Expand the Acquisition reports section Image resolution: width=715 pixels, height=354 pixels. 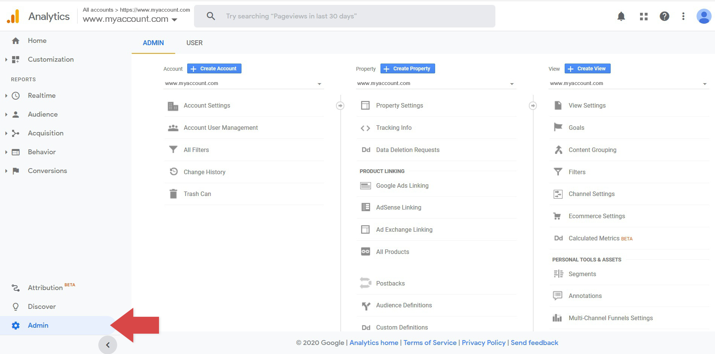pos(6,133)
